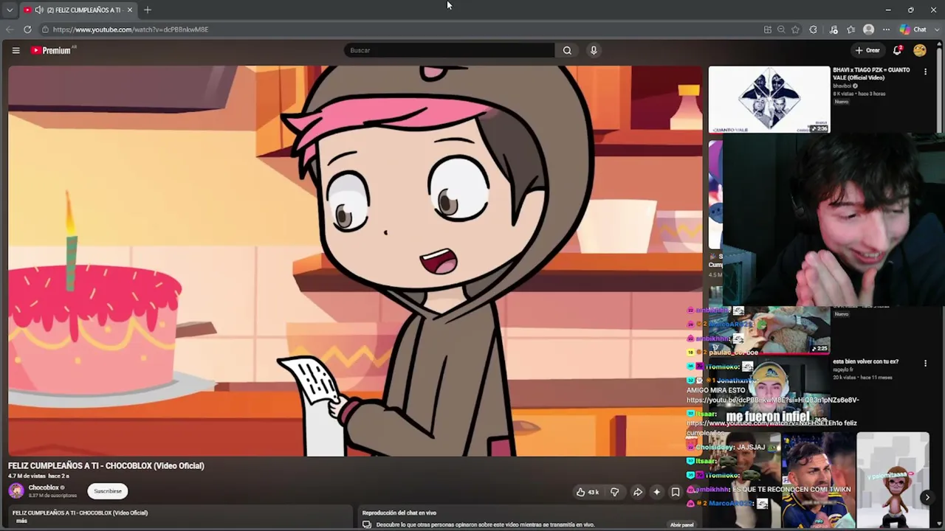Open the tab list dropdown
Screen dimensions: 945x531
[10, 10]
